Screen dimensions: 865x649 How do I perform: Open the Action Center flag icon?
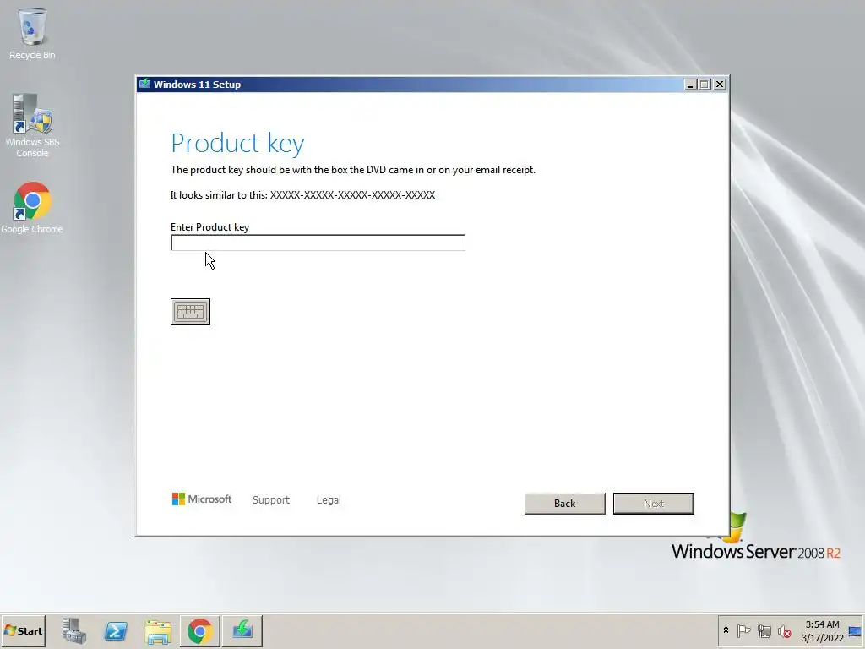(x=743, y=630)
